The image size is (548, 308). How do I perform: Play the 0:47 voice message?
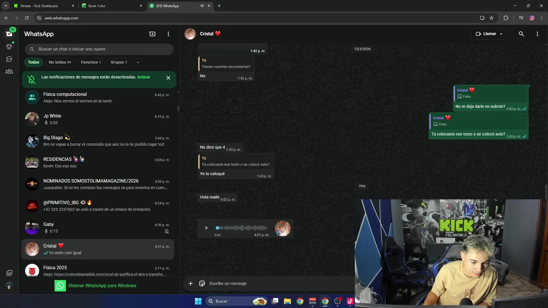[x=206, y=228]
